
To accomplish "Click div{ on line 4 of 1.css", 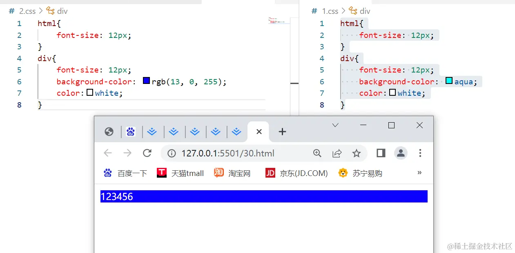I will [x=350, y=58].
